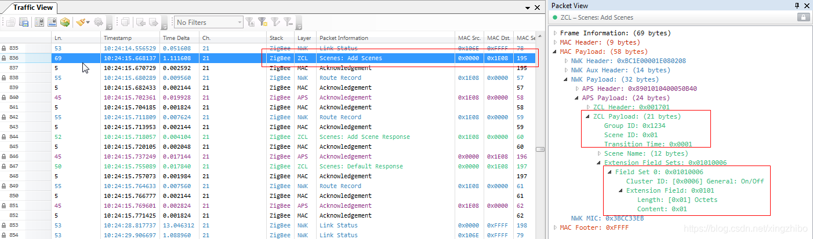Click the yellow package refresh toolbar icon
The width and height of the screenshot is (813, 239).
pos(65,22)
